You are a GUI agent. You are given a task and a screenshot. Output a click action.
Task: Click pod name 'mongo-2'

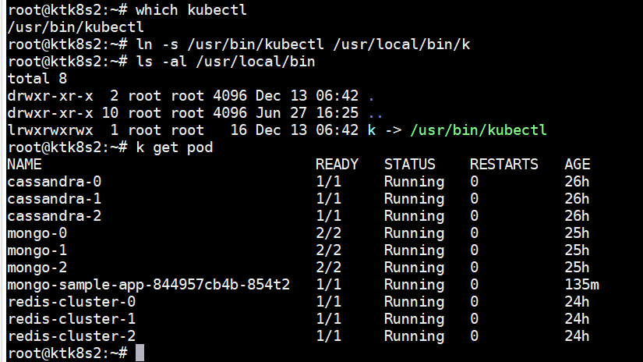coord(37,268)
